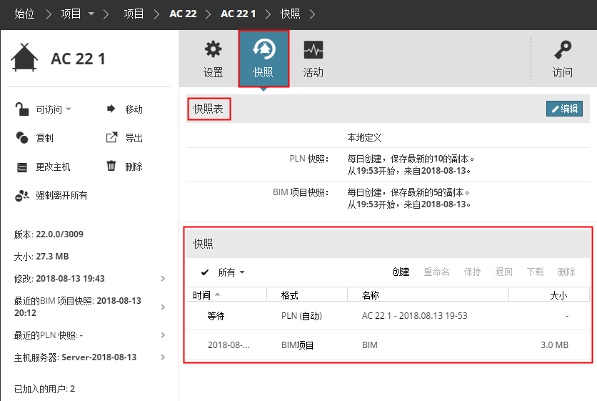Sort by the 名称 column header
The width and height of the screenshot is (597, 401).
click(428, 295)
